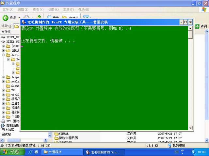Screen dimensions: 209x156
Task: Click the Windows flag logo in menu bar
Action: coord(204,9)
